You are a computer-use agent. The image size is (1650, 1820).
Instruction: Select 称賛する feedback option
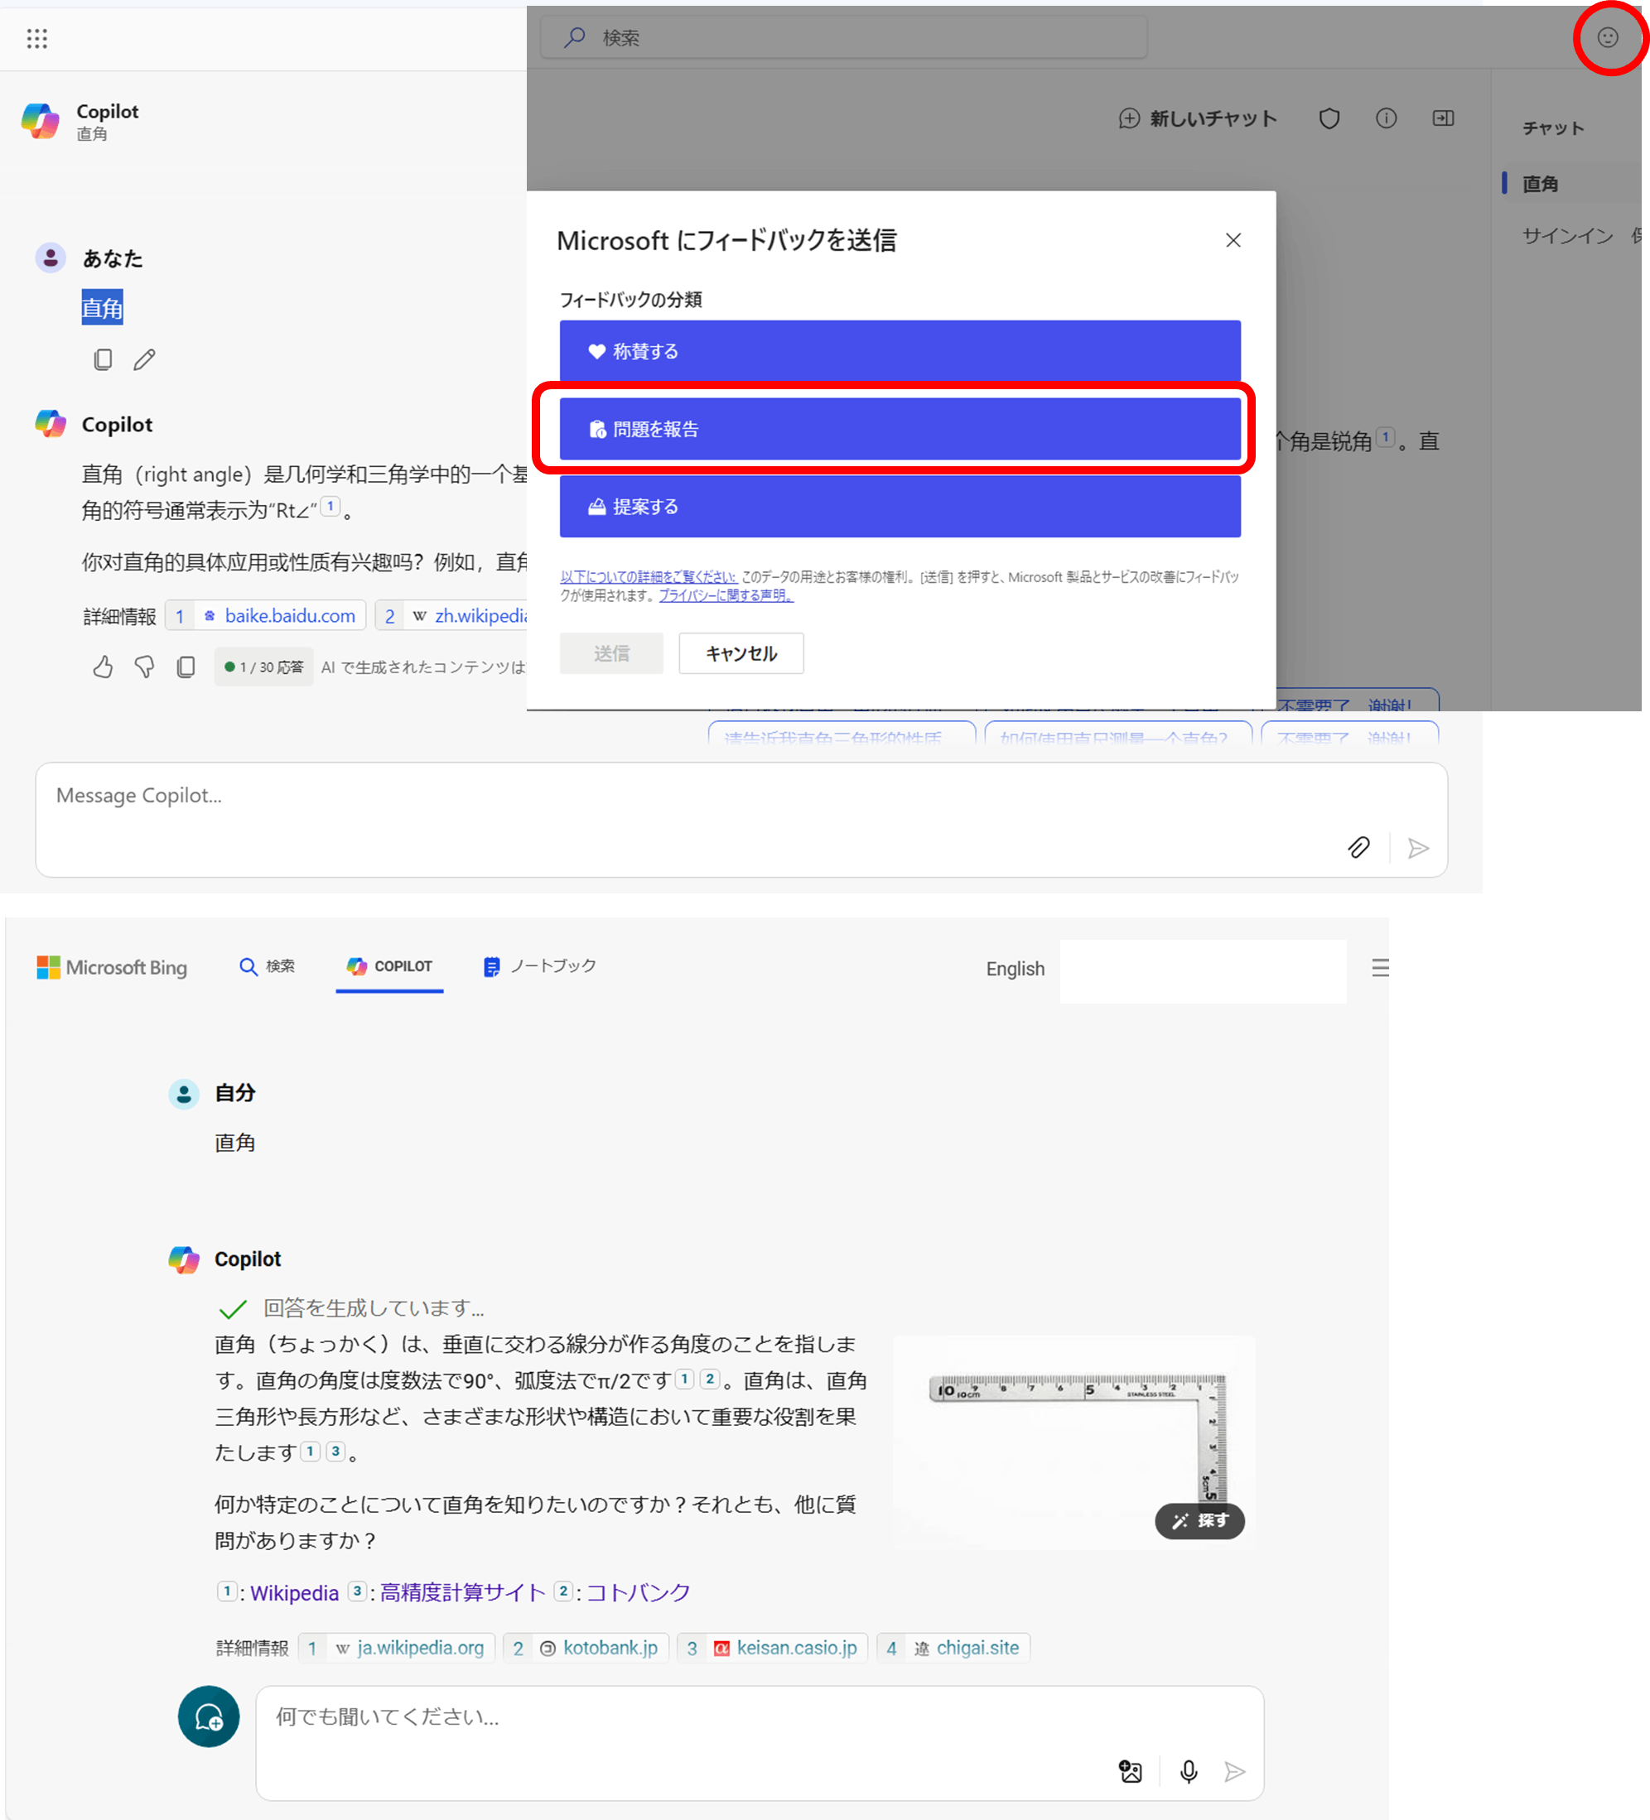[900, 351]
